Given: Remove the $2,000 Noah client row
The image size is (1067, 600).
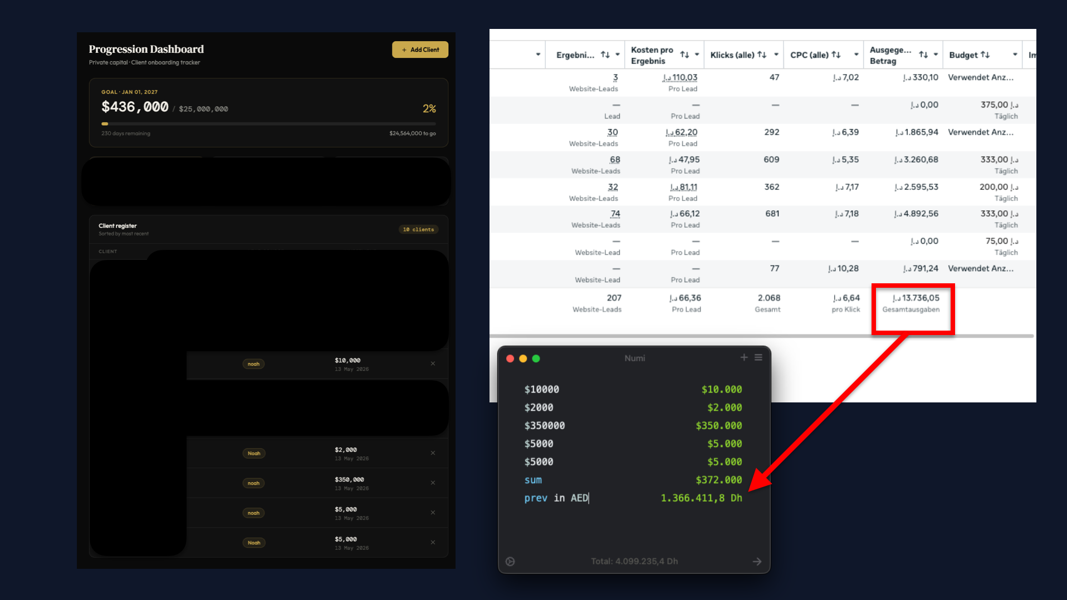Looking at the screenshot, I should pos(433,453).
